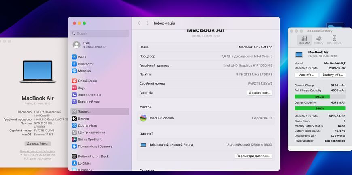
Task: Click Intel UHD Graphics 617 1536 МБ value
Action: [248, 65]
